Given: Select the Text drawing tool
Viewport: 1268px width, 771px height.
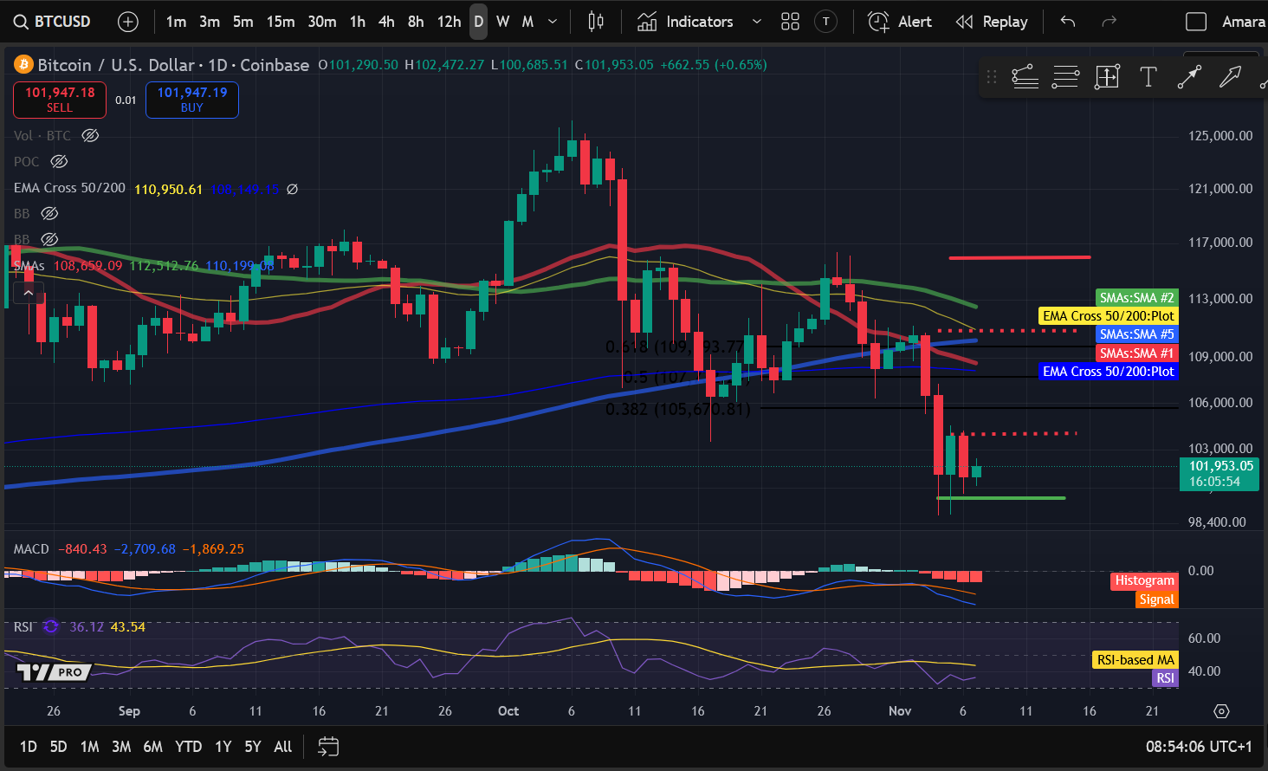Looking at the screenshot, I should click(1148, 76).
